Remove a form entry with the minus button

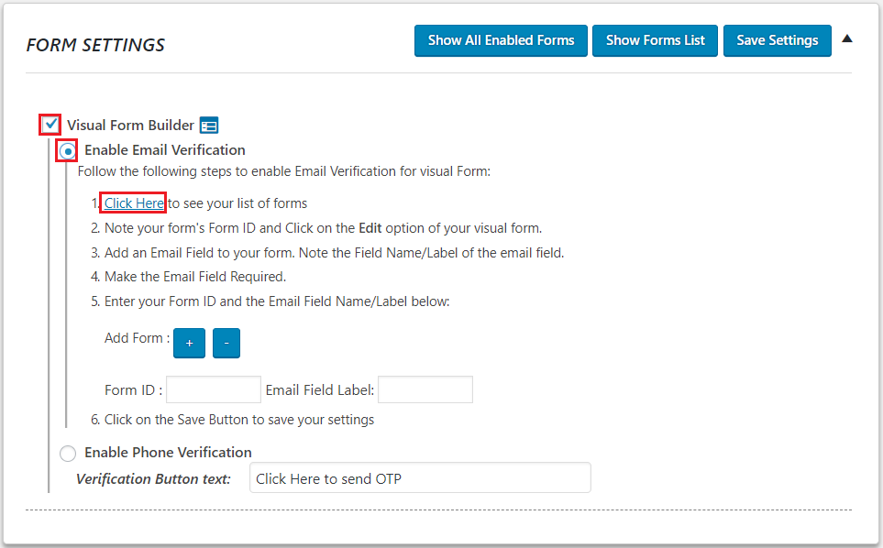[226, 343]
